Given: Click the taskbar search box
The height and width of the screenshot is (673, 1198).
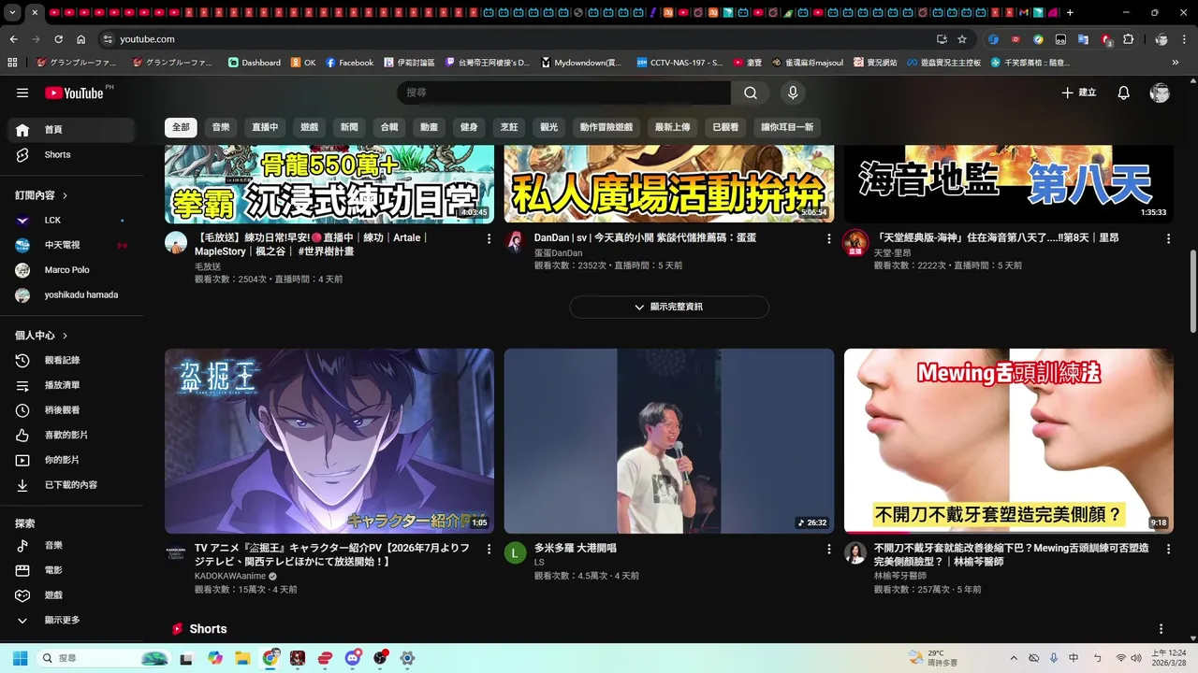Looking at the screenshot, I should pyautogui.click(x=104, y=658).
